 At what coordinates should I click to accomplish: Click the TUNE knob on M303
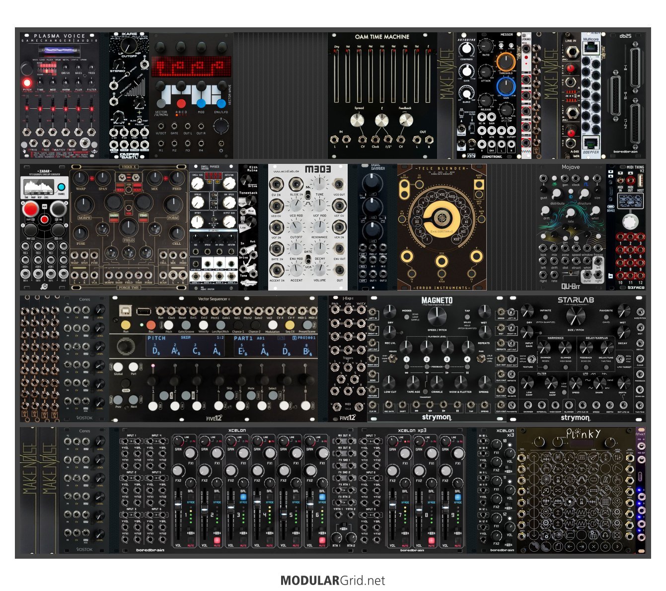[320, 184]
